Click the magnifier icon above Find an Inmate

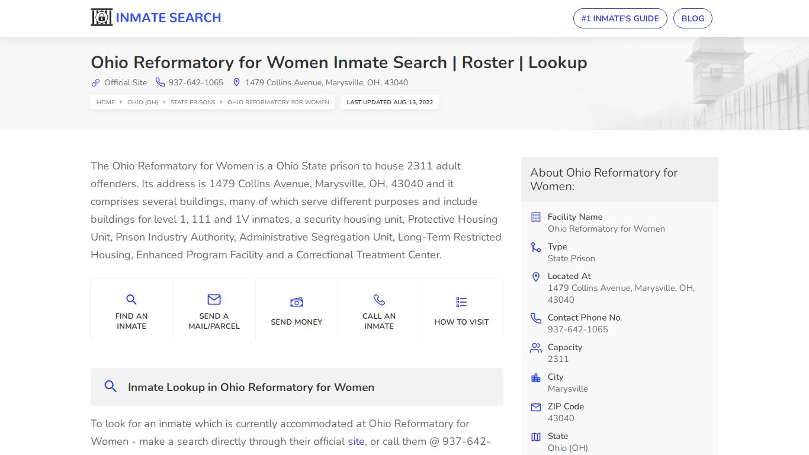point(131,300)
